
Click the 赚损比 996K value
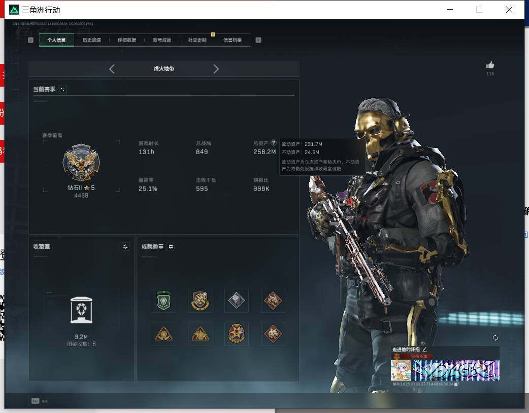261,189
